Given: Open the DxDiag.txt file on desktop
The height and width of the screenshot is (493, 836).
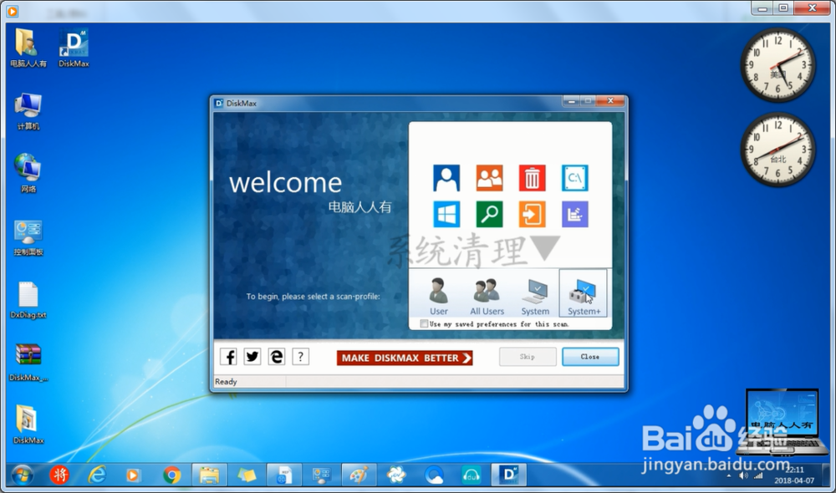Looking at the screenshot, I should coord(28,300).
